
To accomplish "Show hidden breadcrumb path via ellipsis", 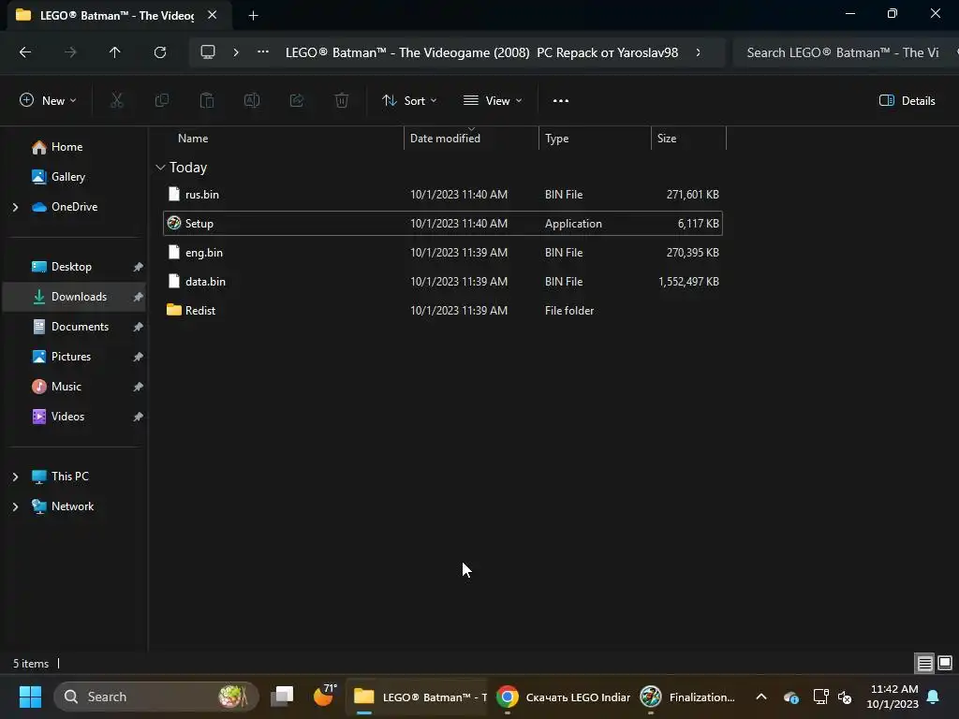I will 263,52.
